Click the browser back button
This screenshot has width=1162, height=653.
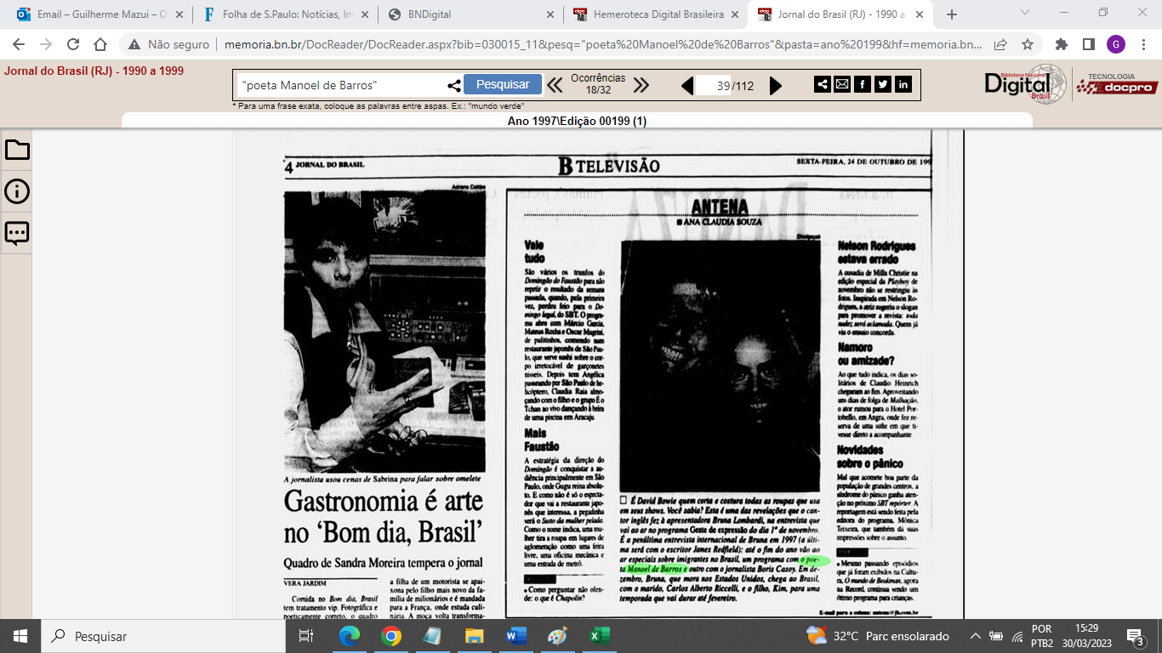pos(19,44)
